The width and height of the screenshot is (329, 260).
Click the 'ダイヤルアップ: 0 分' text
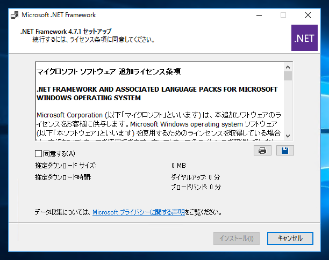[x=196, y=177]
